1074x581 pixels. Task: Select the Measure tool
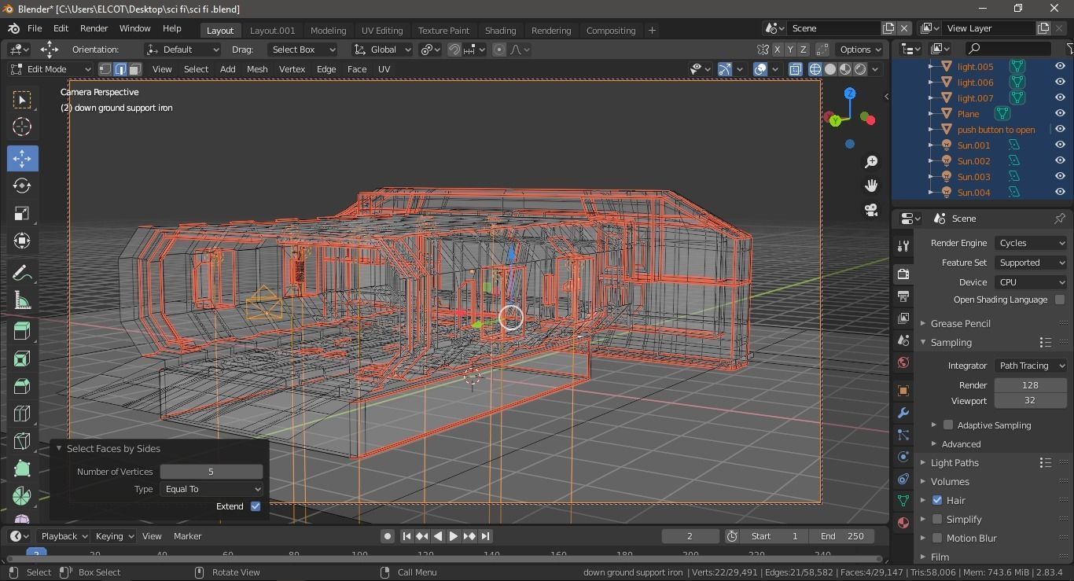pos(22,300)
